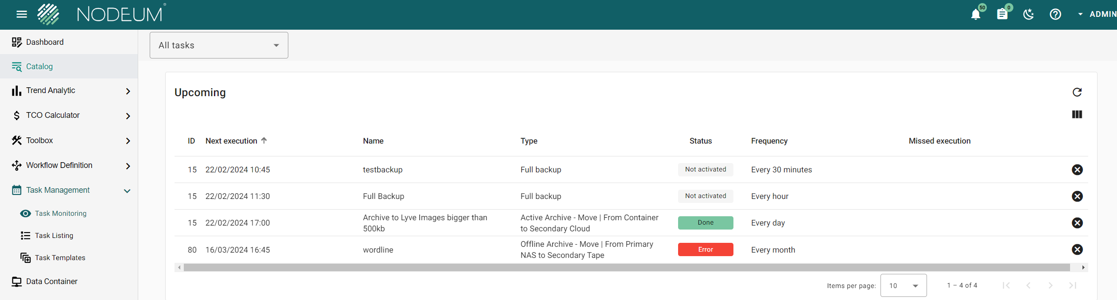The image size is (1117, 300).
Task: Click the Error status badge
Action: pyautogui.click(x=706, y=249)
